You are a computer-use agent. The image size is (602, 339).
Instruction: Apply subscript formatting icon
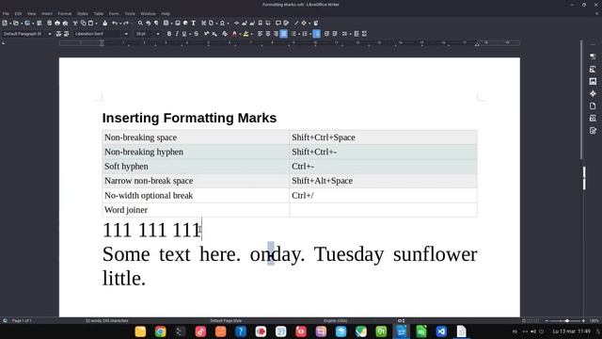214,34
